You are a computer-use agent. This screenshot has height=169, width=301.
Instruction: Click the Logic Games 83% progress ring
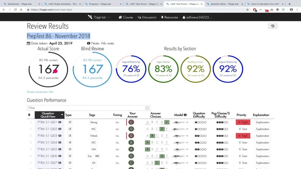click(x=163, y=69)
